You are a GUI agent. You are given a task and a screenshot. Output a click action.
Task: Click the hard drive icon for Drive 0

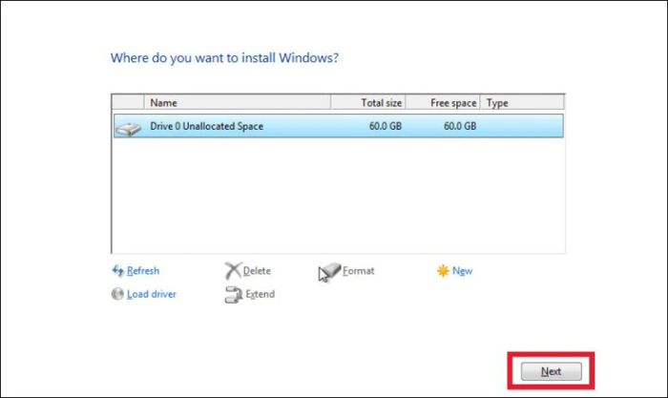pos(128,127)
